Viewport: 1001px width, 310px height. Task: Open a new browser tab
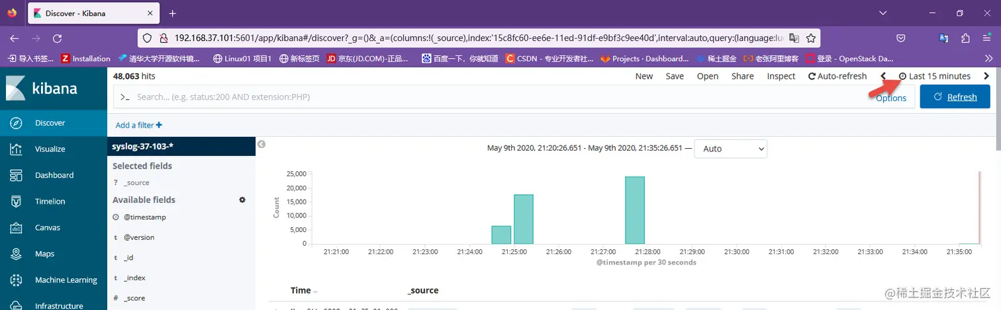tap(173, 13)
